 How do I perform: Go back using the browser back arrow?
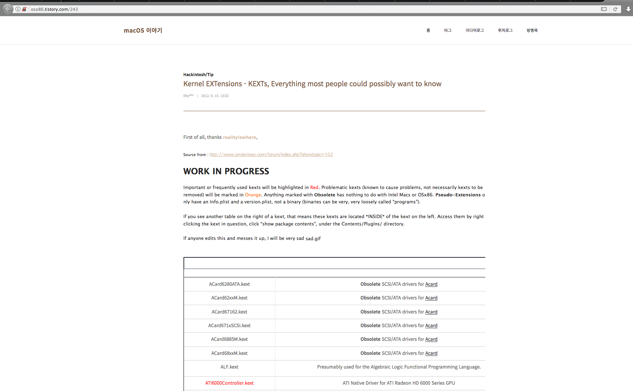click(7, 9)
